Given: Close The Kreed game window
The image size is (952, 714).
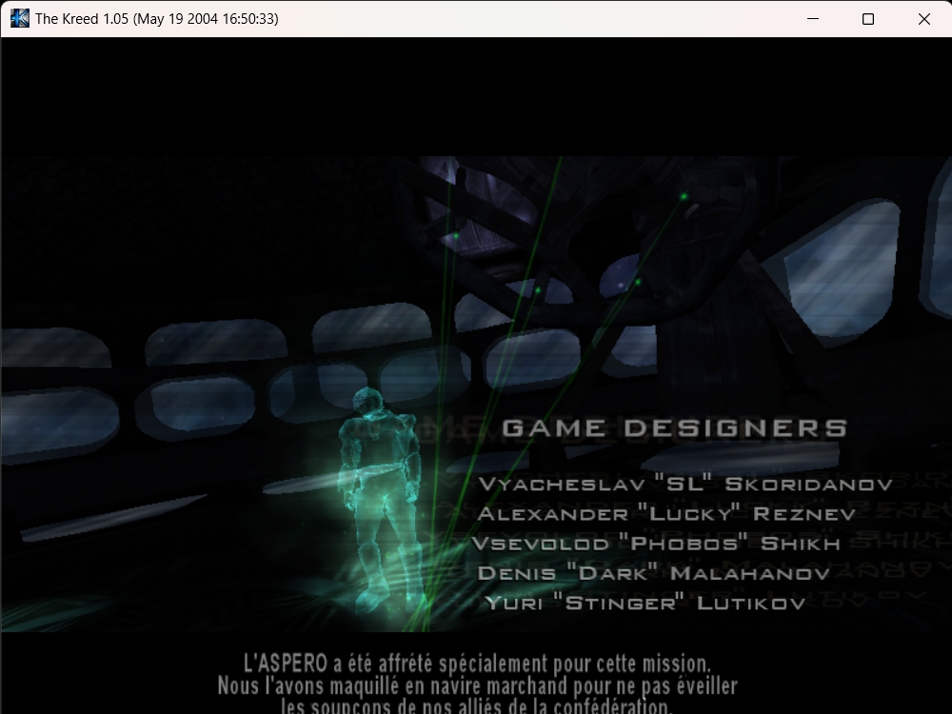Looking at the screenshot, I should point(924,19).
